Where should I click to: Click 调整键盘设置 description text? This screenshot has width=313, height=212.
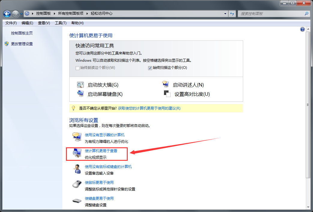(96, 205)
